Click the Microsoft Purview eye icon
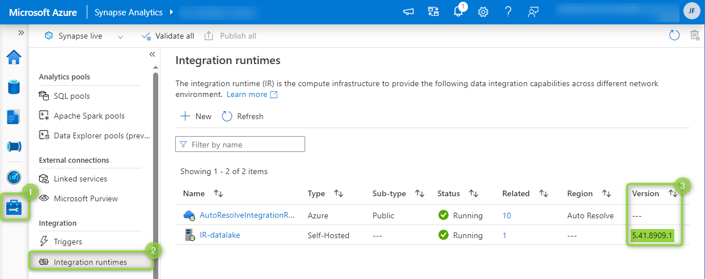The height and width of the screenshot is (279, 705). pyautogui.click(x=44, y=198)
